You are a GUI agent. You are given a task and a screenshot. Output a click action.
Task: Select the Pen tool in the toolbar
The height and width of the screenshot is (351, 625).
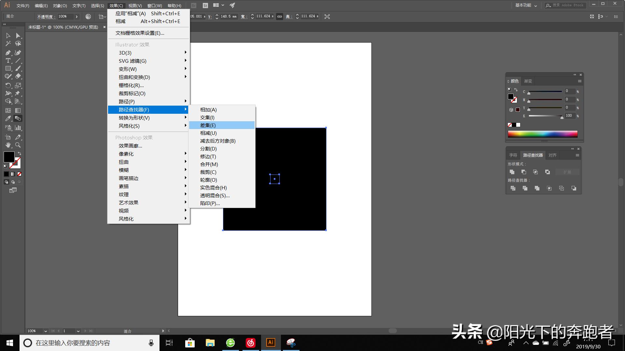[x=8, y=53]
